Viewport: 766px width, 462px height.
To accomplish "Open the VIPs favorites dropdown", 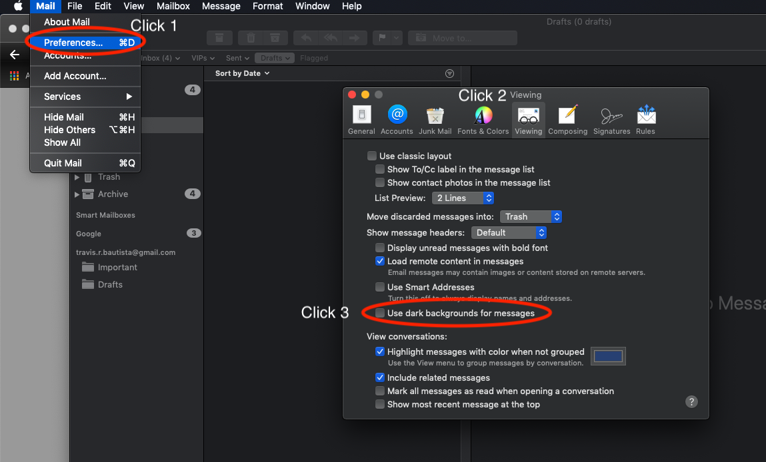I will (203, 58).
